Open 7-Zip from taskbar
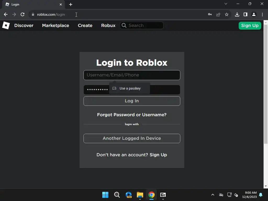The height and width of the screenshot is (201, 268). pyautogui.click(x=163, y=195)
